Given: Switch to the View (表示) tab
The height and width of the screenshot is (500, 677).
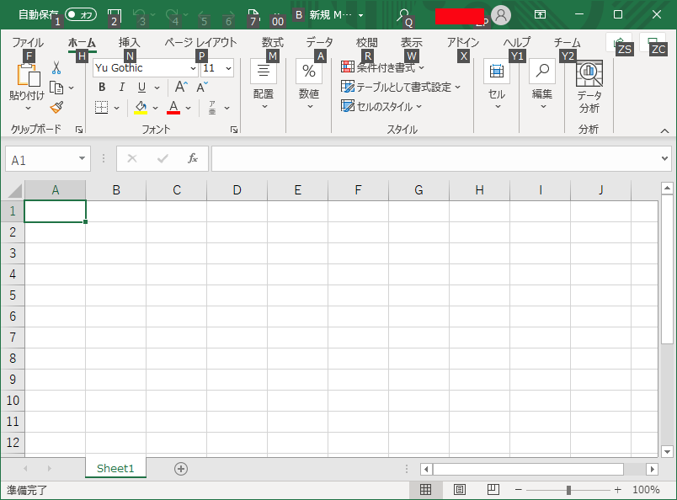Looking at the screenshot, I should [x=411, y=42].
